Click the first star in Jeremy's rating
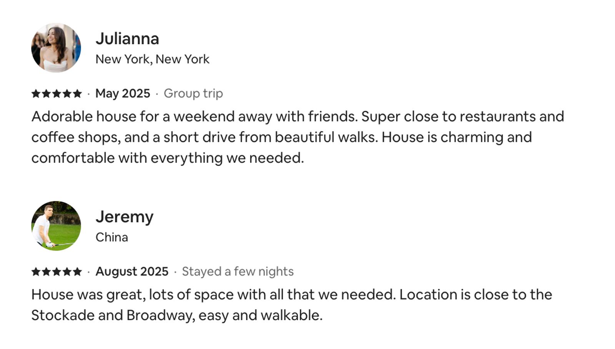 36,272
